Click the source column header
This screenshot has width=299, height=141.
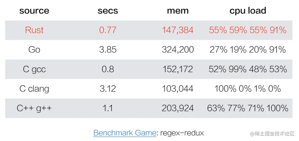tap(34, 11)
